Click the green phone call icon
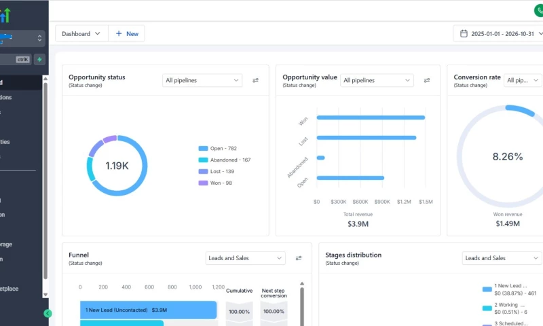543x326 pixels. point(539,11)
